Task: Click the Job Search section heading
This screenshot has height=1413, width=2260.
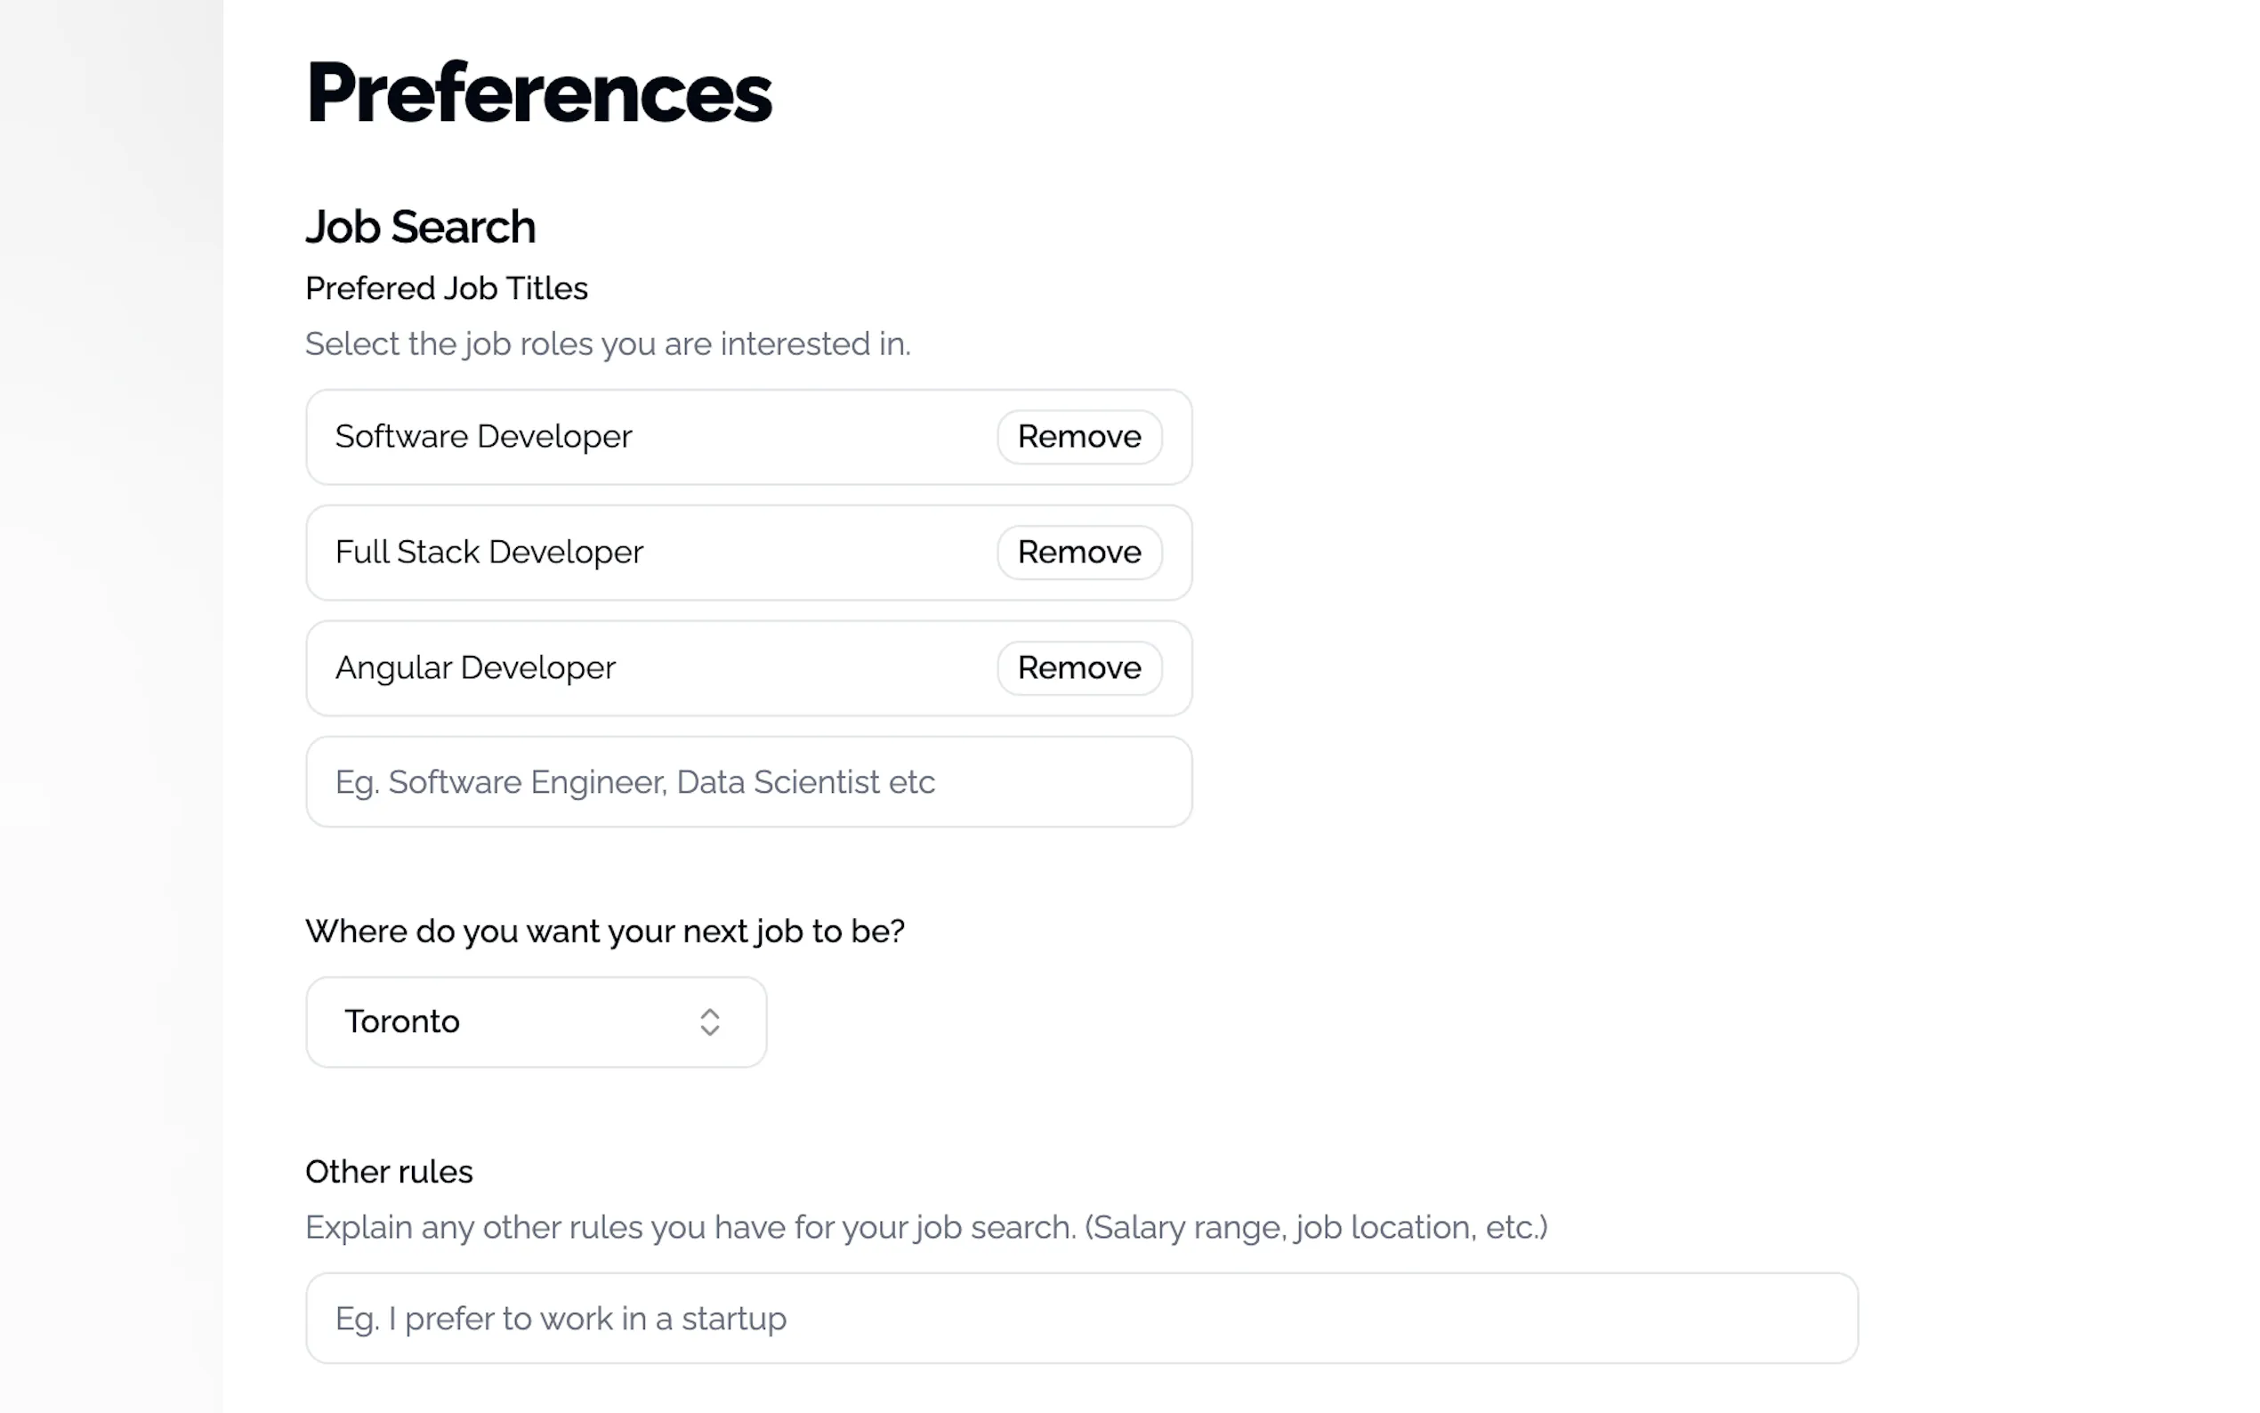Action: (421, 227)
